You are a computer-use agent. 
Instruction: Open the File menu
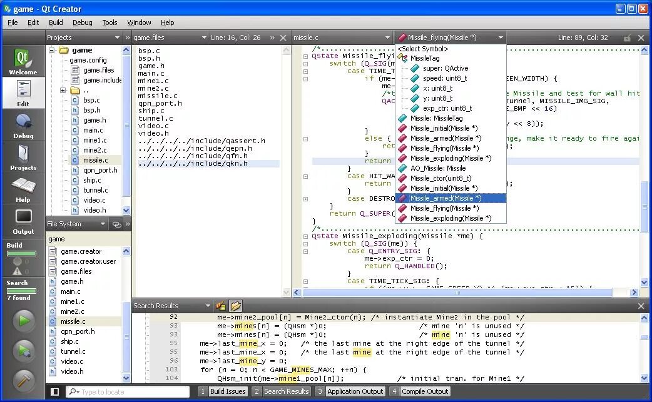coord(13,23)
